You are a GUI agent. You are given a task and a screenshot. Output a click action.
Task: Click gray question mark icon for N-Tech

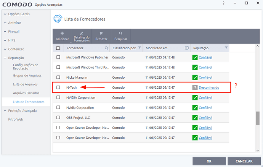[195, 88]
